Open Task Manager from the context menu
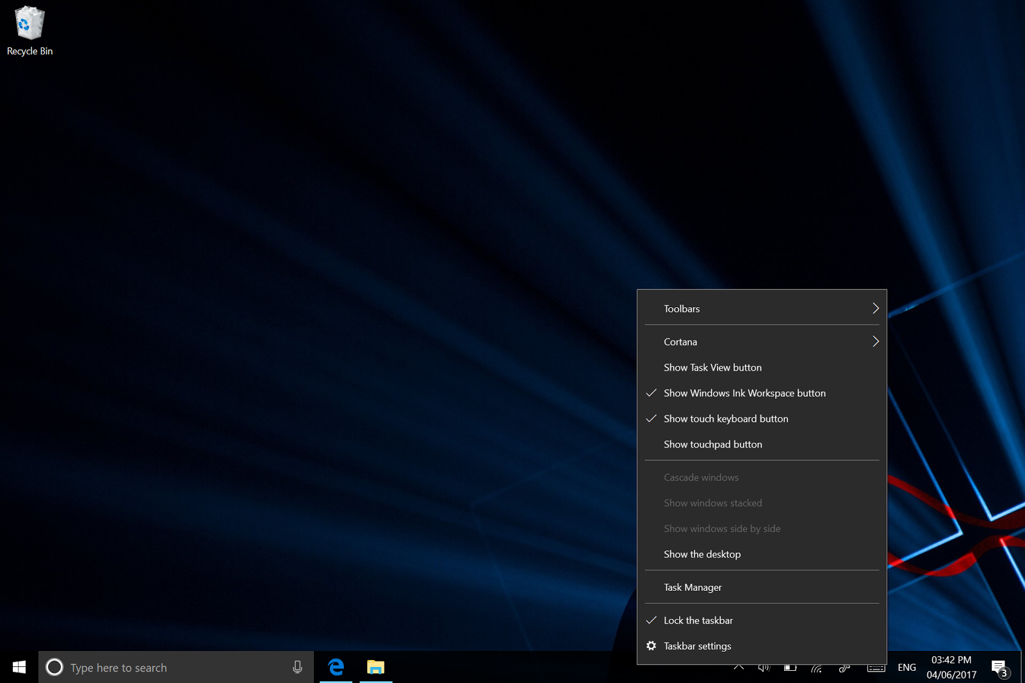This screenshot has width=1025, height=683. tap(693, 587)
